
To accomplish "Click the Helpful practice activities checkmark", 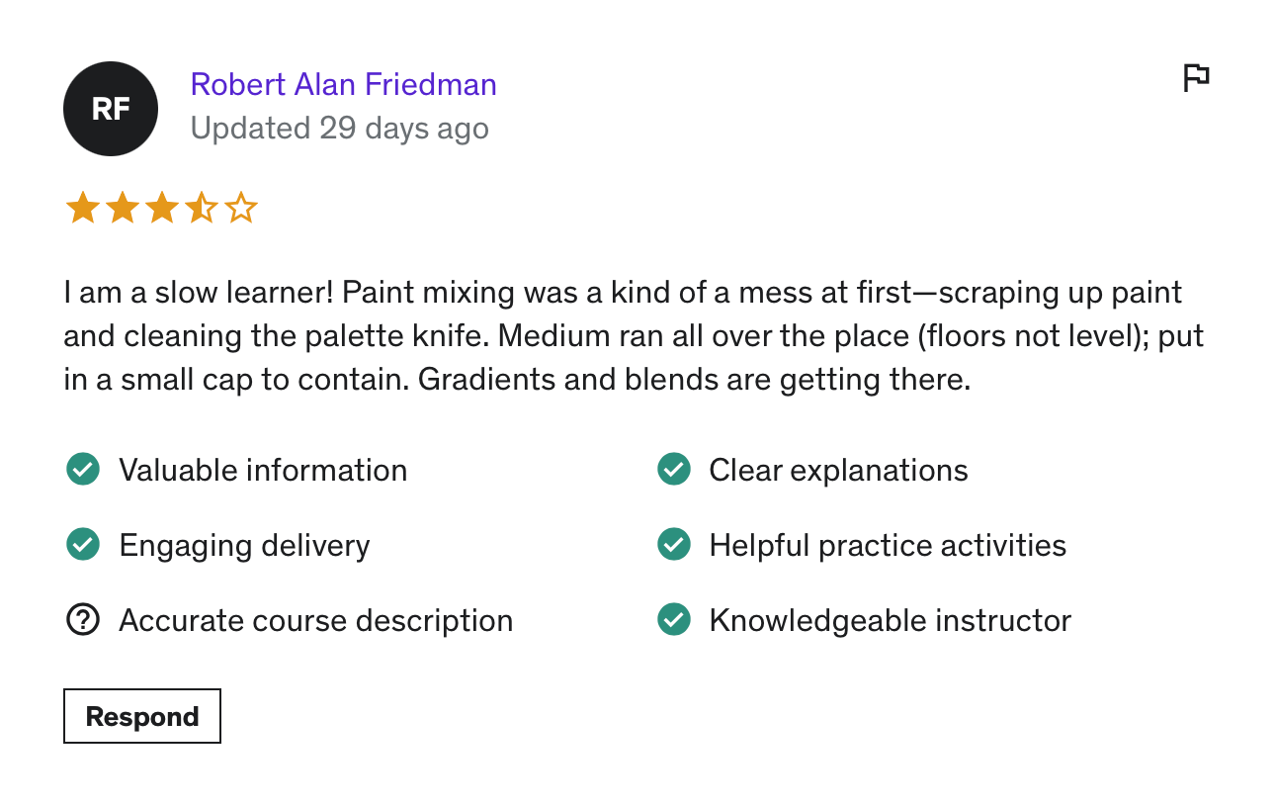I will tap(674, 545).
